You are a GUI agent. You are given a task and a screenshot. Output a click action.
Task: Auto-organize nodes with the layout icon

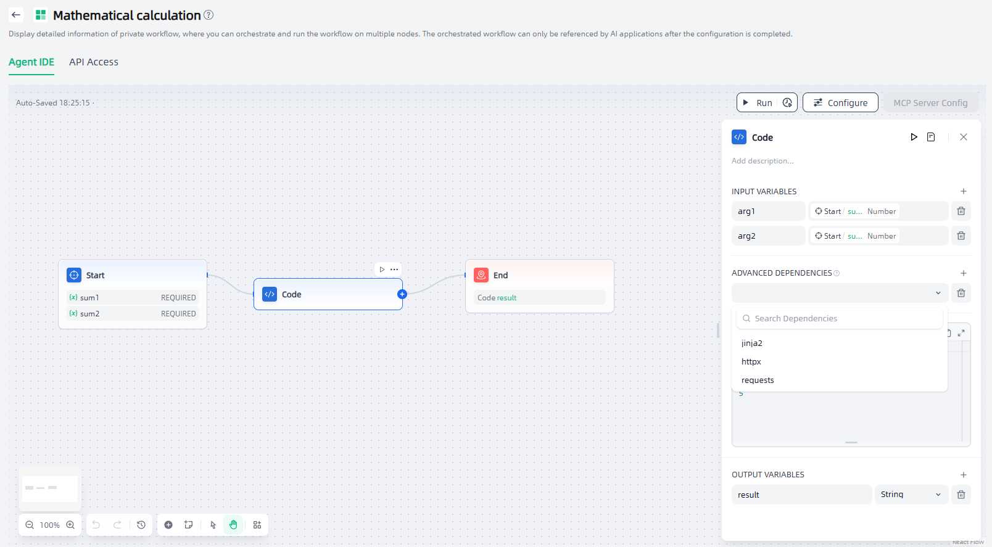coord(257,525)
